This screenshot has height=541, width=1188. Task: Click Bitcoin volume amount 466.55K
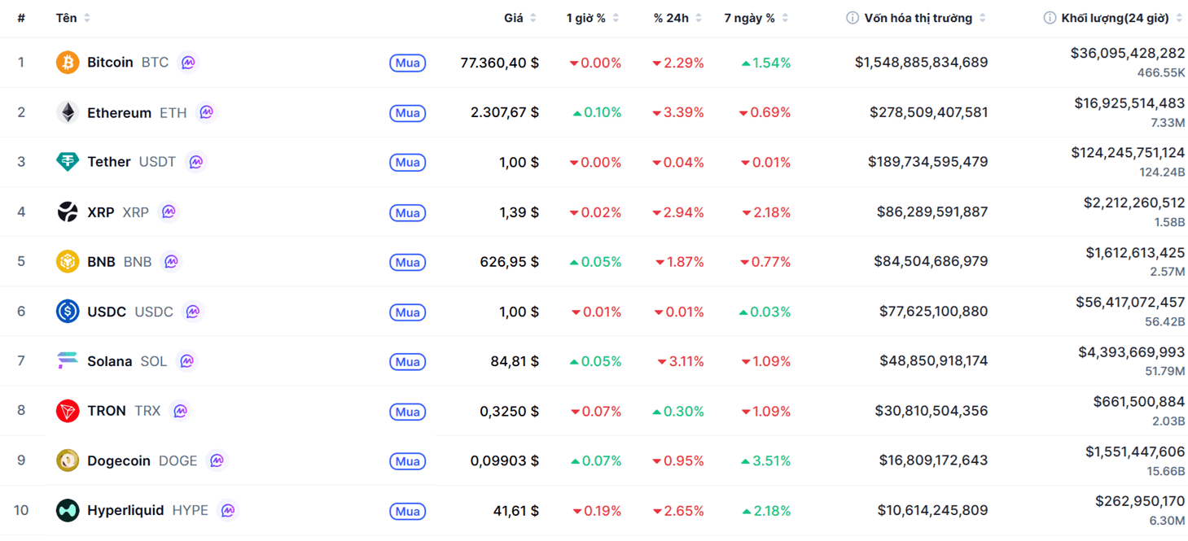(1161, 73)
